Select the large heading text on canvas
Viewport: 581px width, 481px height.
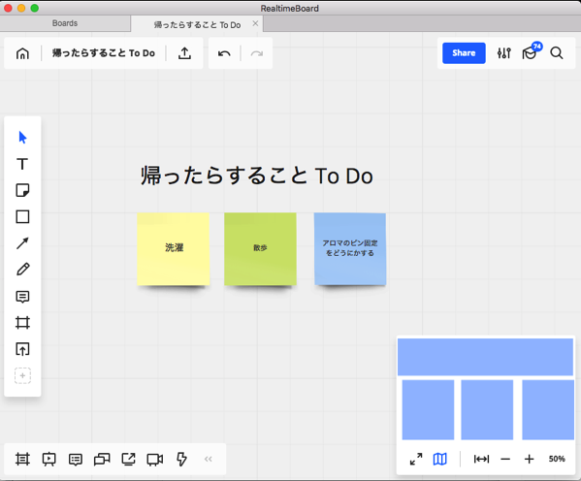(x=257, y=176)
